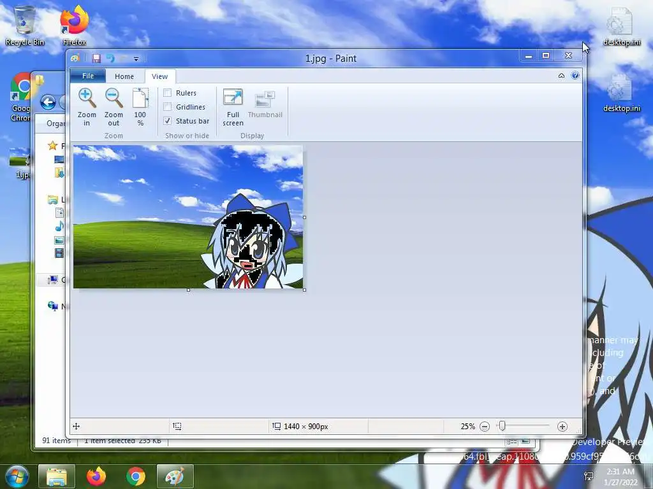Uncheck the Status bar checkbox
653x489 pixels.
click(x=168, y=121)
